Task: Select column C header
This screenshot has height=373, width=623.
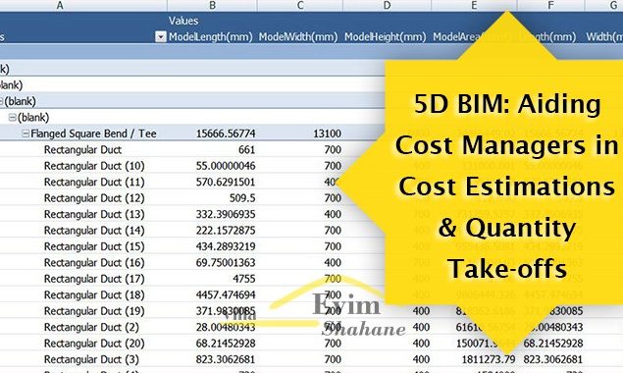Action: click(300, 5)
